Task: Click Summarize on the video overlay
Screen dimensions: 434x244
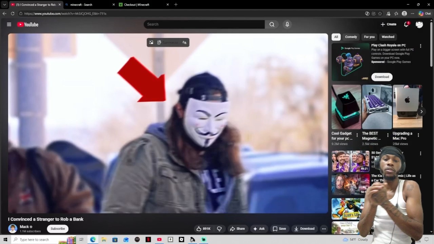Action: tap(167, 42)
